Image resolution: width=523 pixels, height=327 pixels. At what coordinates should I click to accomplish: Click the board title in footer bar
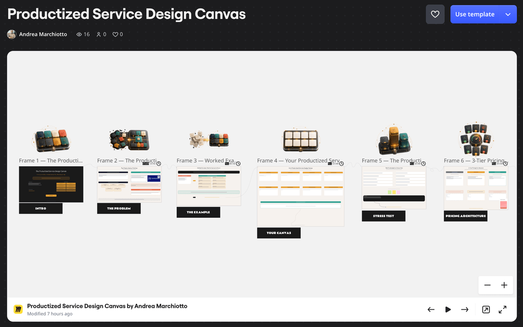point(107,306)
